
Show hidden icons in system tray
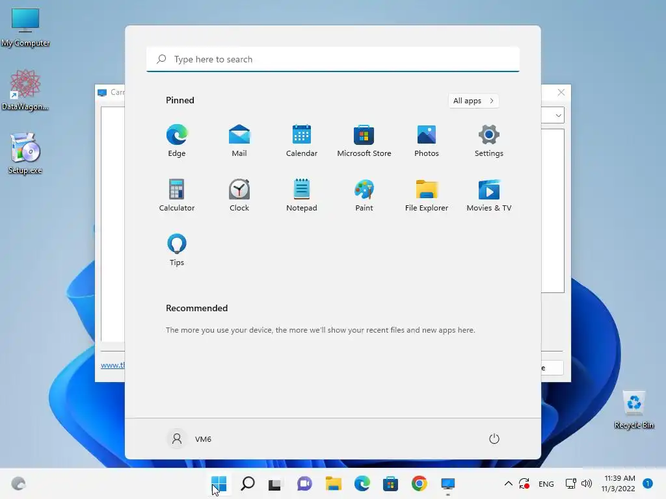(509, 483)
